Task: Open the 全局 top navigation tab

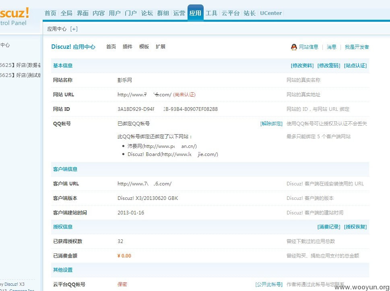Action: coord(66,13)
